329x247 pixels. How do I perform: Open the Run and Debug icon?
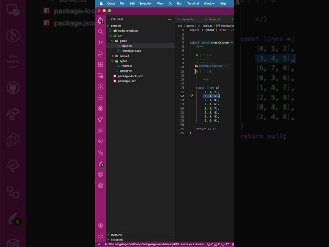101,54
